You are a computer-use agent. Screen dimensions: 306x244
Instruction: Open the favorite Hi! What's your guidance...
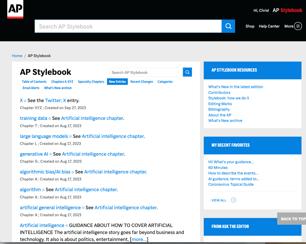231,162
